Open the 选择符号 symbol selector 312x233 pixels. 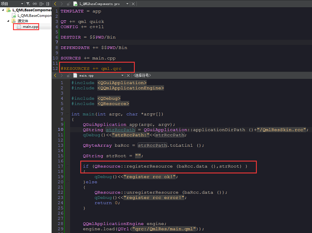tap(142, 75)
